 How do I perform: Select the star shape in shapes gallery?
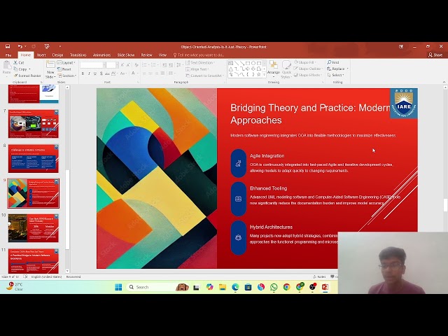(258, 75)
